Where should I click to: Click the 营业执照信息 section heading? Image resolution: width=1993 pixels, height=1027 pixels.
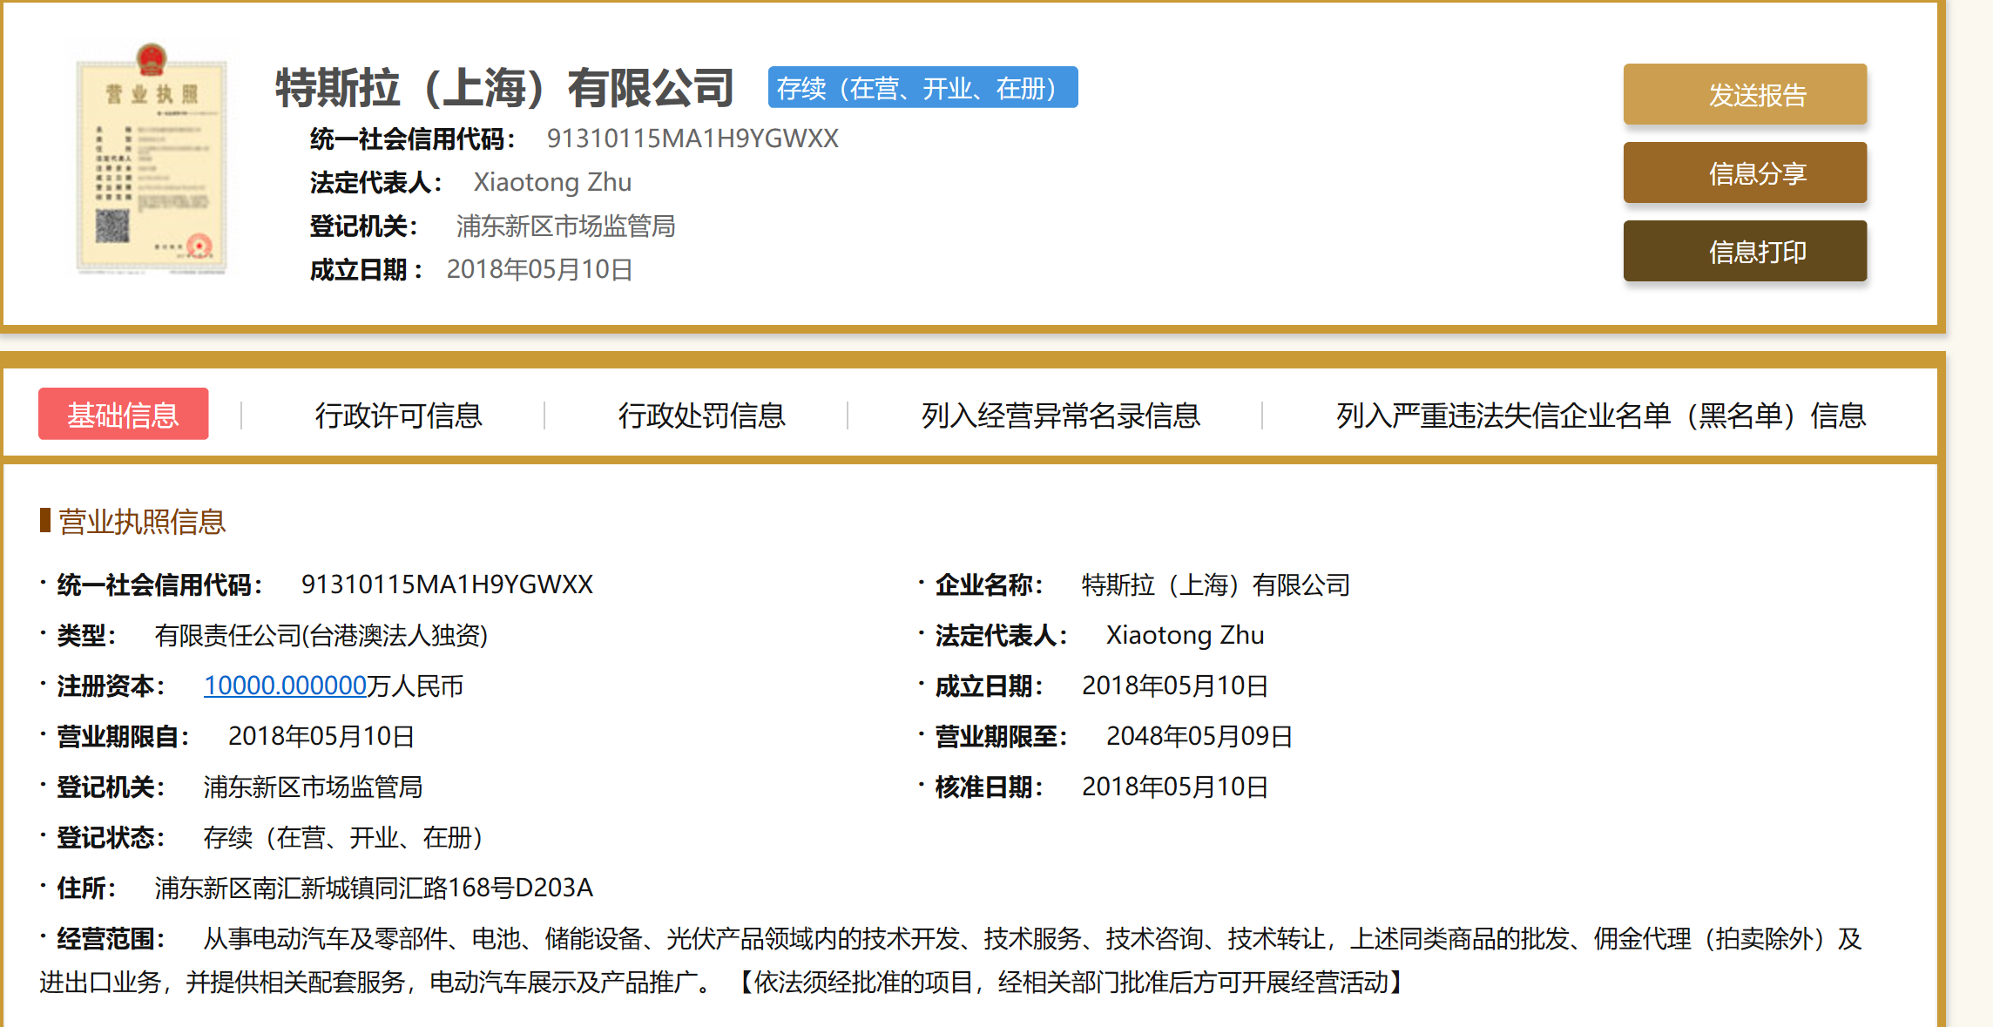[x=141, y=522]
